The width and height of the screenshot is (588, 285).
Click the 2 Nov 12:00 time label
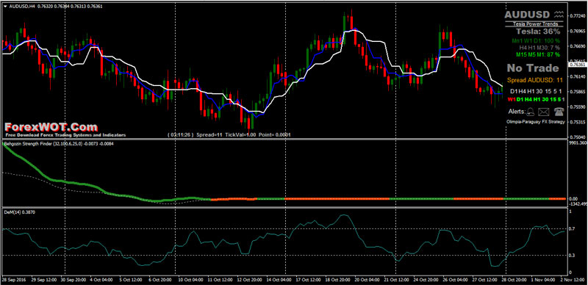pos(573,281)
